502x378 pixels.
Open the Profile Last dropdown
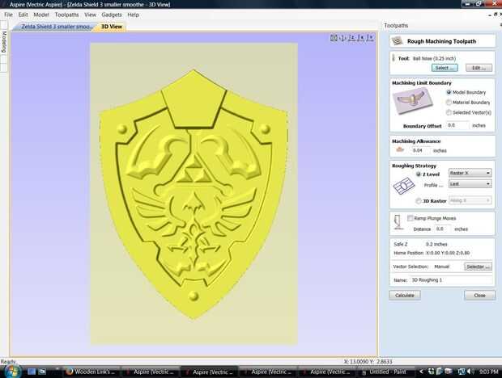[x=470, y=184]
